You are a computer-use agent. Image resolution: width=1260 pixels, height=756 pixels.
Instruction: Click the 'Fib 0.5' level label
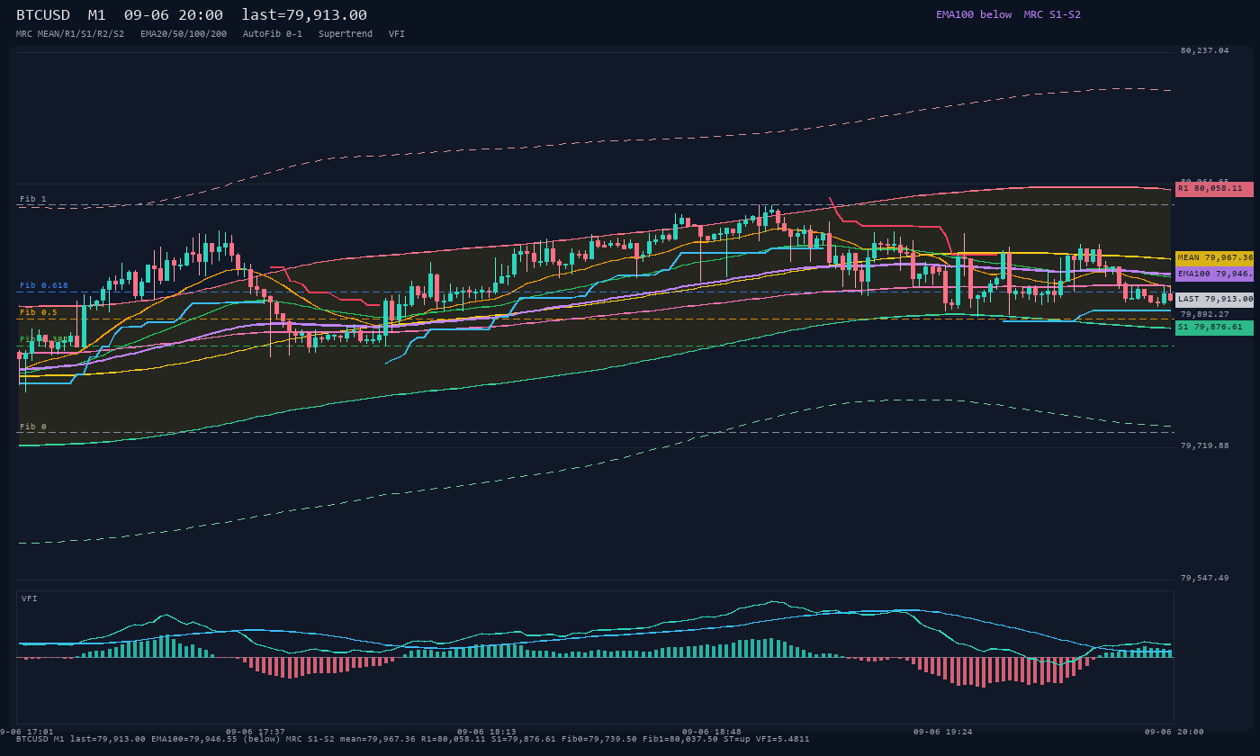point(39,312)
